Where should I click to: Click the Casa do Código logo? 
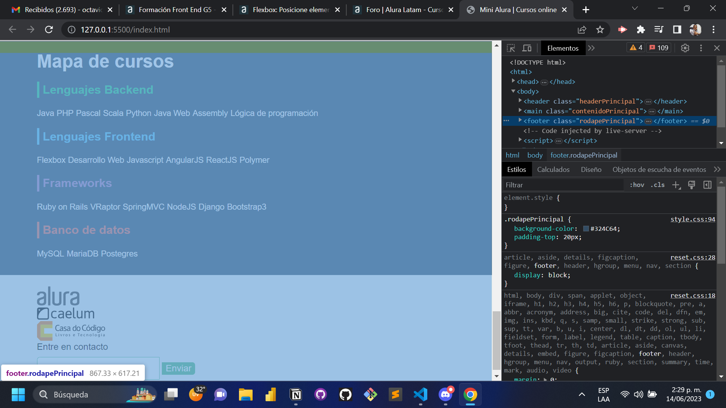tap(71, 331)
